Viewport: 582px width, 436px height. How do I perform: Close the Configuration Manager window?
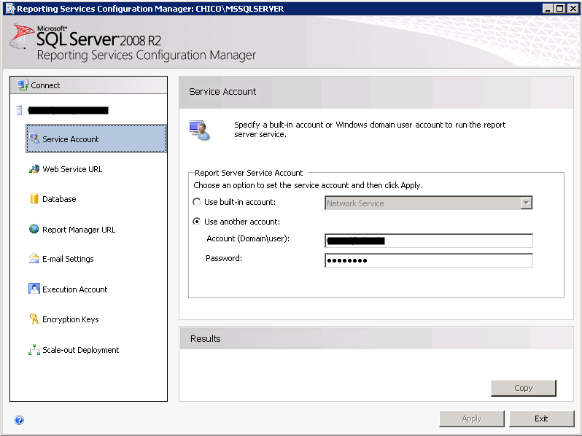coord(573,9)
